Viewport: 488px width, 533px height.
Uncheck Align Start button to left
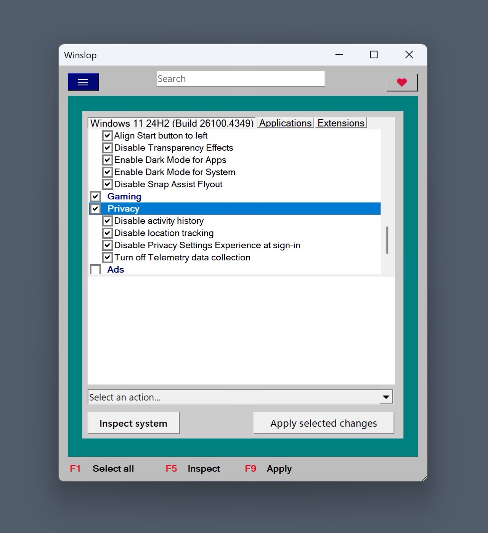click(108, 136)
